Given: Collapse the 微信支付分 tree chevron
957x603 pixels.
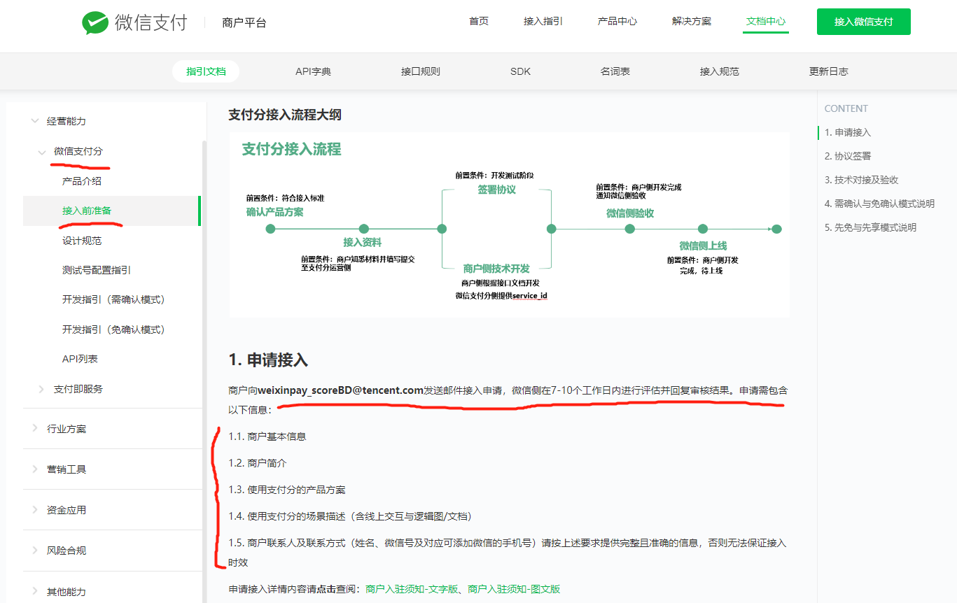Looking at the screenshot, I should [x=42, y=152].
